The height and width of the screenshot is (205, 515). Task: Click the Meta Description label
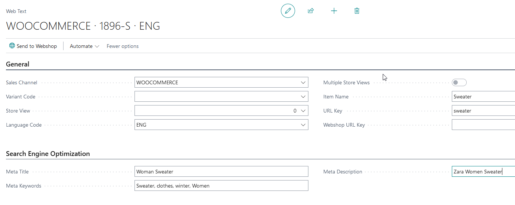click(x=343, y=172)
